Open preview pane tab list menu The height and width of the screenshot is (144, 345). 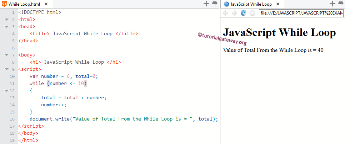pos(341,3)
